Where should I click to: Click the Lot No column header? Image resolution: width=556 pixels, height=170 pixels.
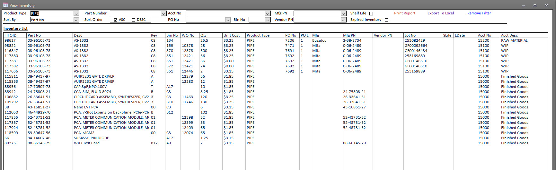click(410, 35)
